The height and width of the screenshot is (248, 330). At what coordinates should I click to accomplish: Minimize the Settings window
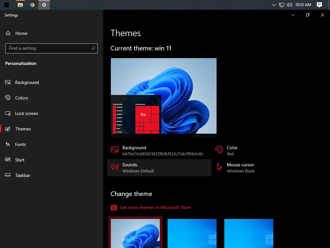(293, 15)
